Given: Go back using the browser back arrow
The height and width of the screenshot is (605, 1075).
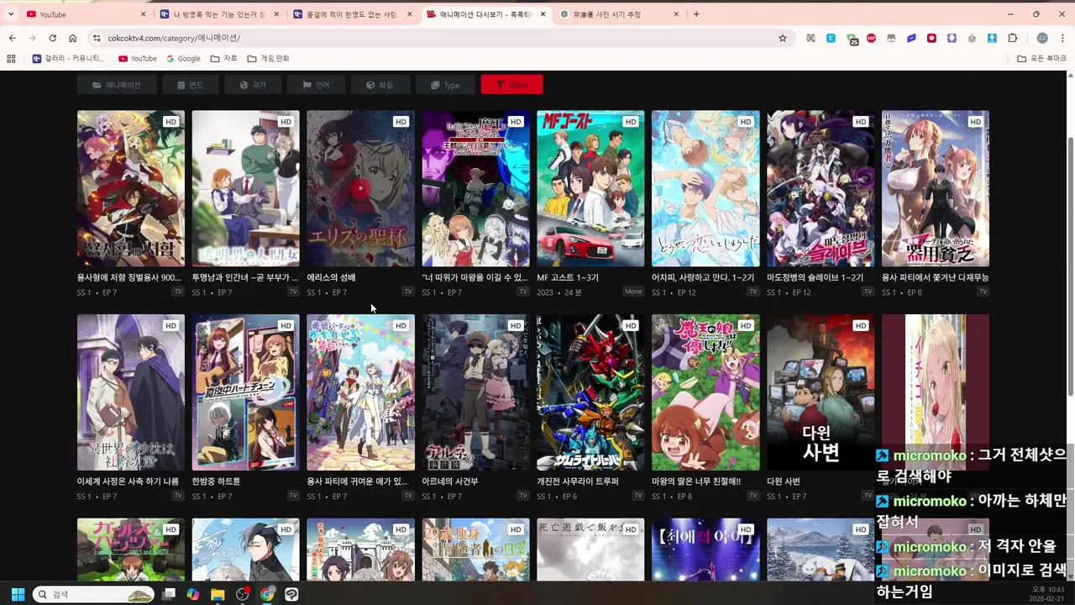Looking at the screenshot, I should [12, 38].
